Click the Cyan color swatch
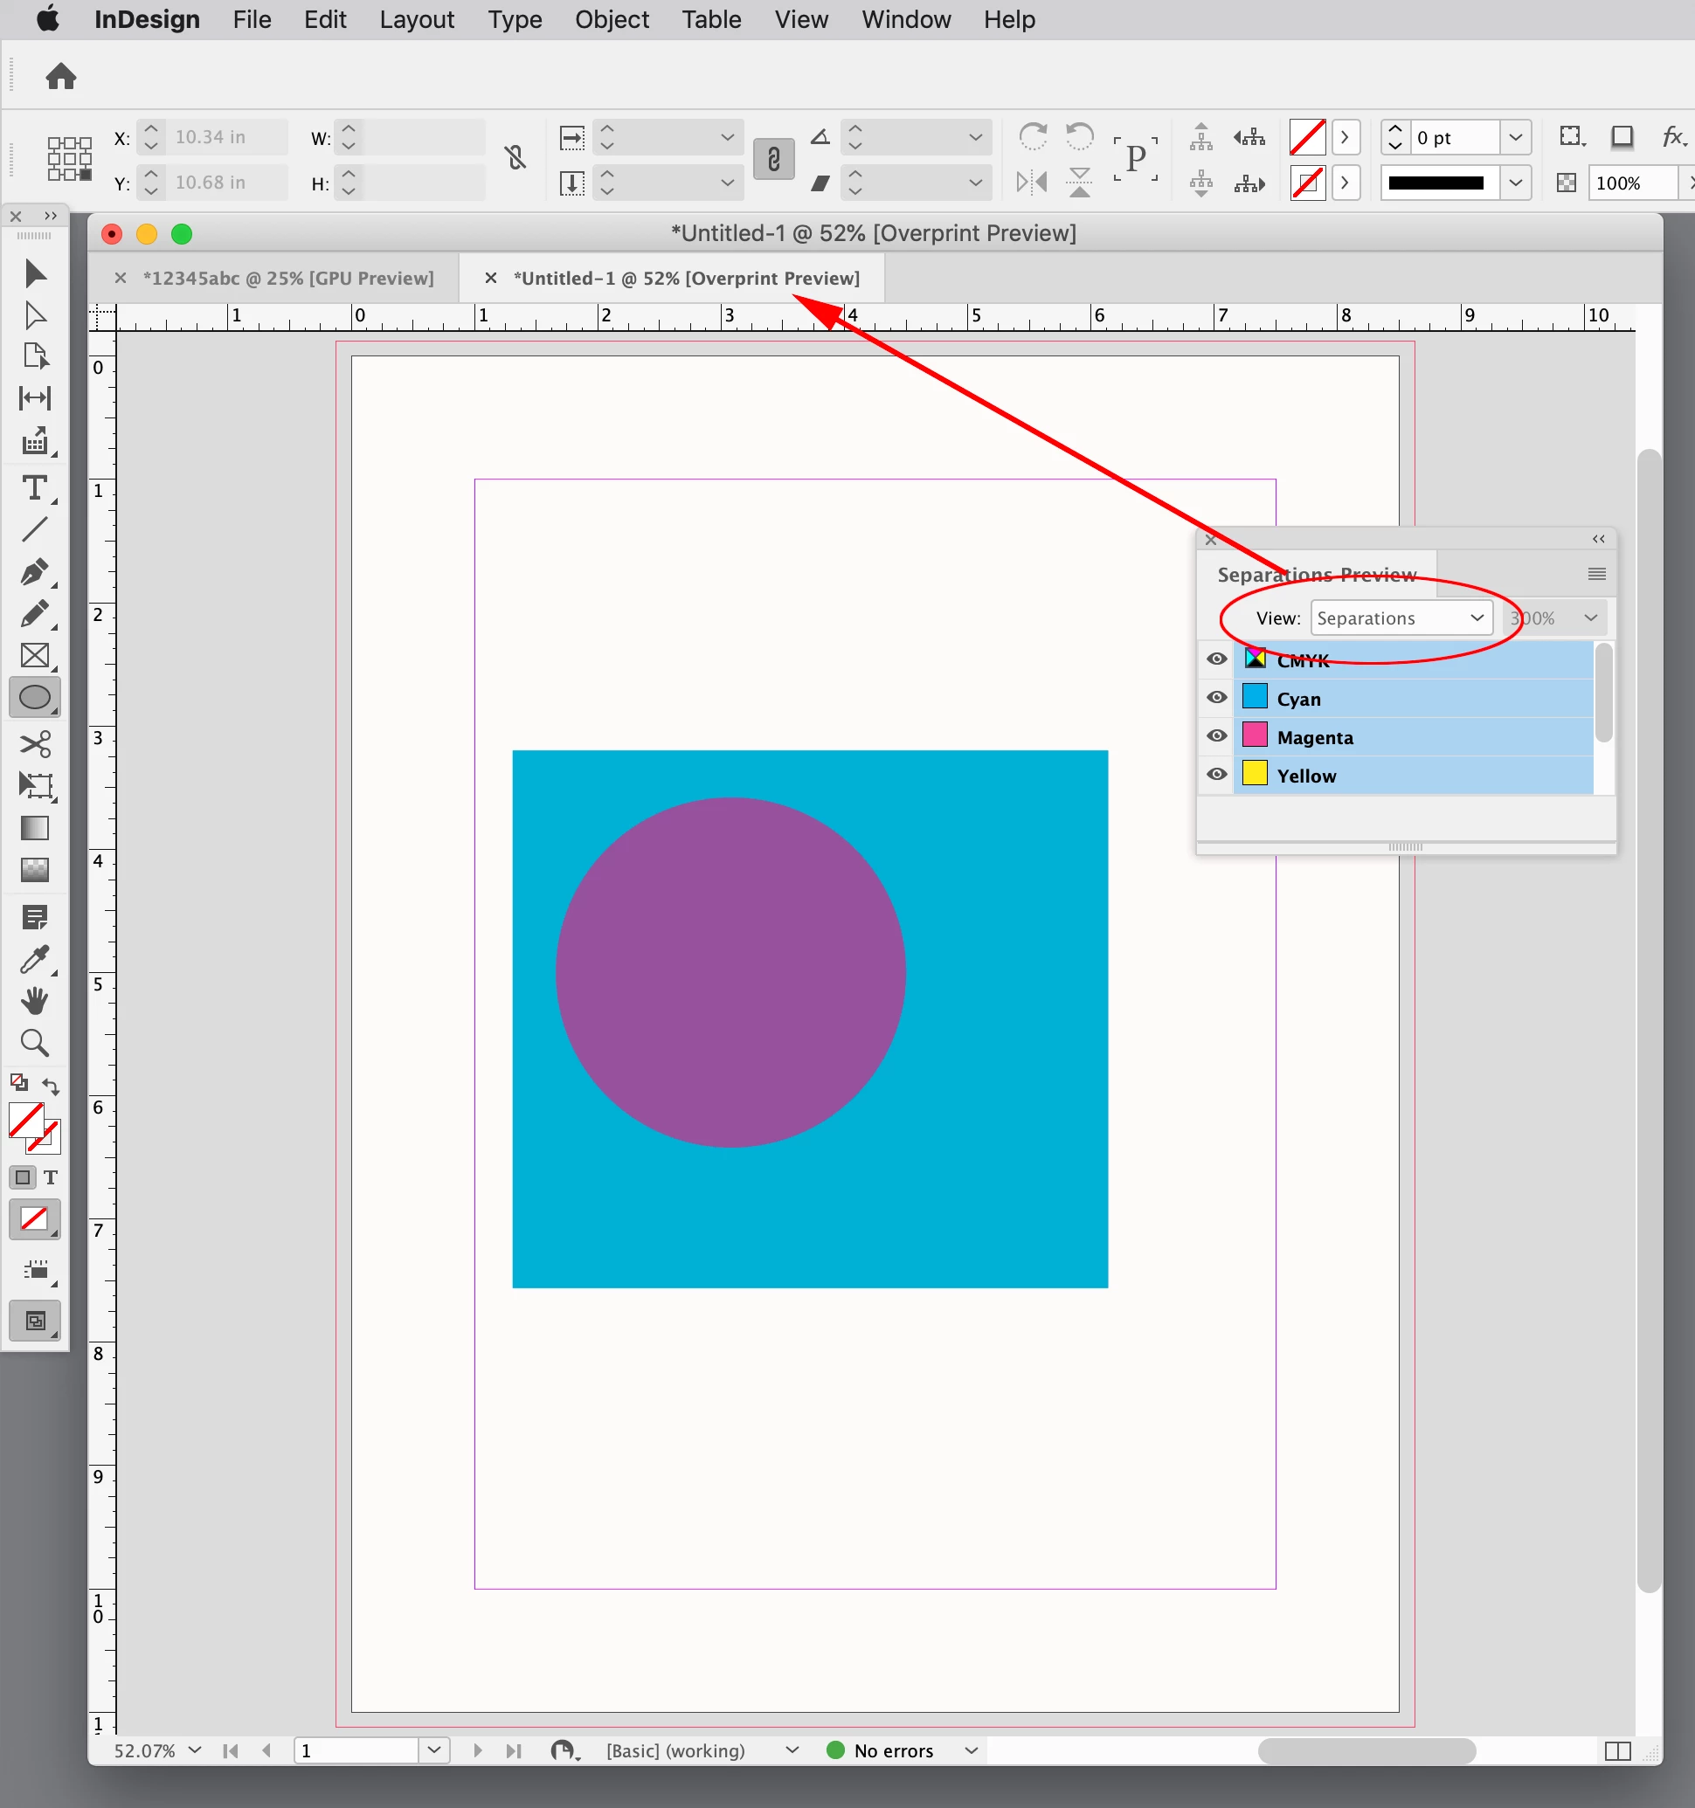Image resolution: width=1695 pixels, height=1808 pixels. 1255,697
